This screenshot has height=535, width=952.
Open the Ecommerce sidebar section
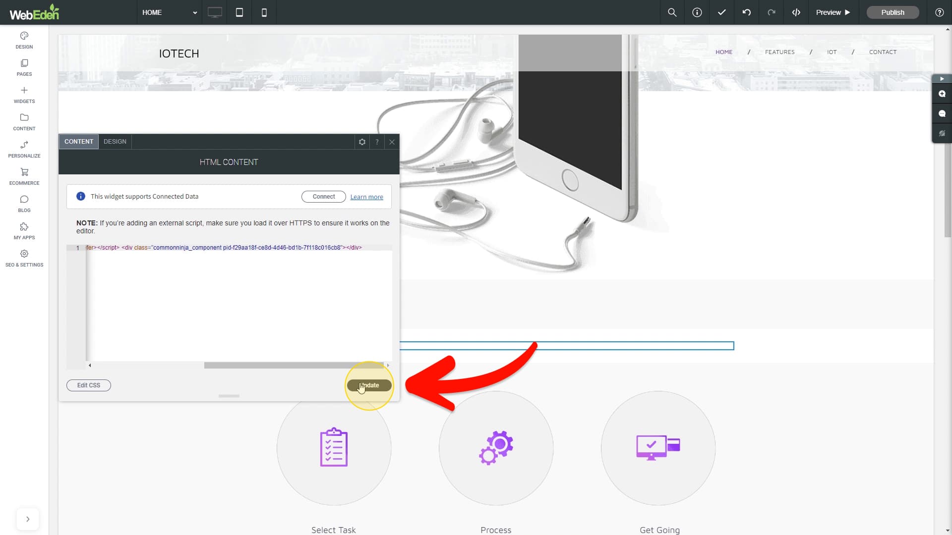point(24,176)
